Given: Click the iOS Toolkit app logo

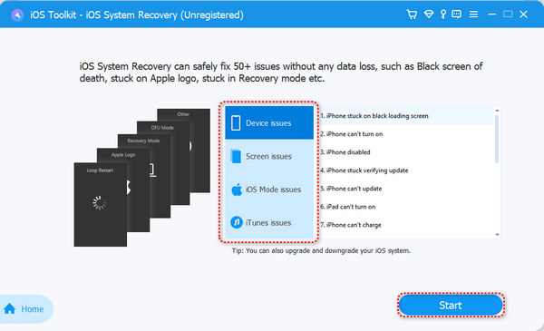Looking at the screenshot, I should (17, 15).
